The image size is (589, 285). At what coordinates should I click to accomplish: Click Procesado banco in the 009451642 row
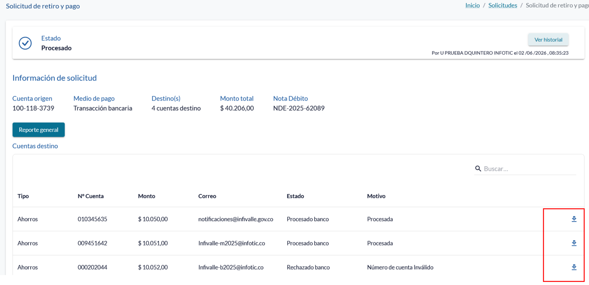[x=308, y=243]
